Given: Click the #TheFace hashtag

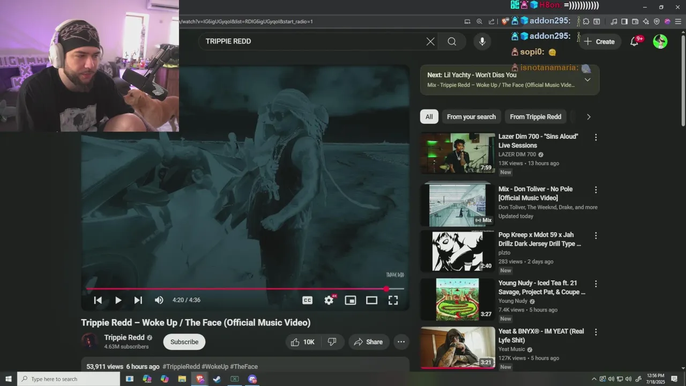Looking at the screenshot, I should click(244, 367).
